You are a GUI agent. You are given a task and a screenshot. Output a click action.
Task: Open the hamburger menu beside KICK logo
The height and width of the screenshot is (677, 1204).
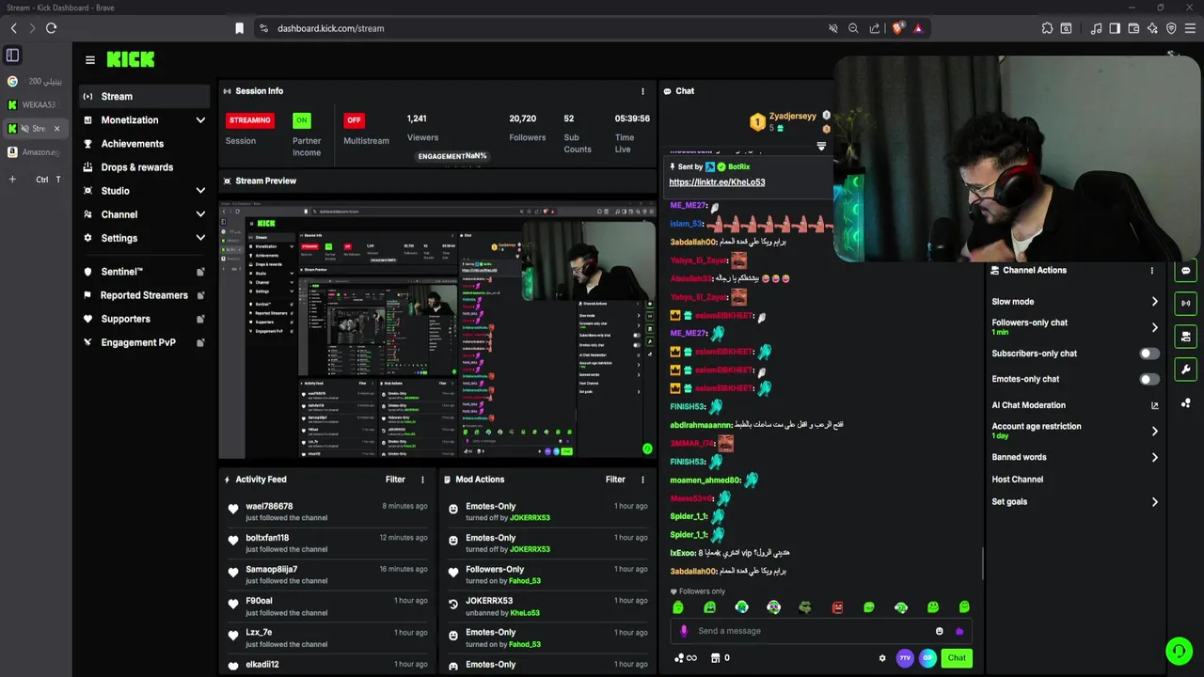point(90,60)
